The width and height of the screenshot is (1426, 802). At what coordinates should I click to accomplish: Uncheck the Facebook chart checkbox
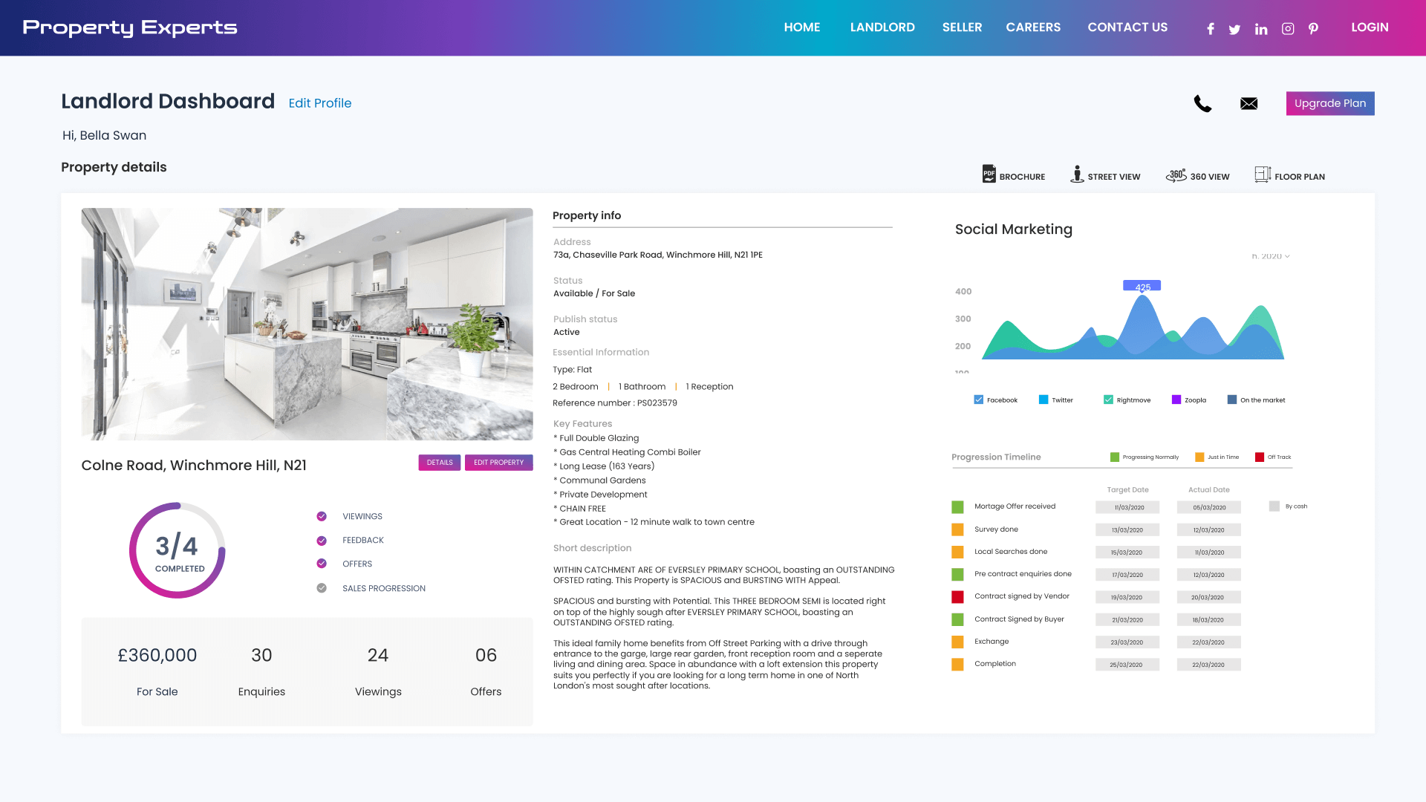[x=978, y=400]
